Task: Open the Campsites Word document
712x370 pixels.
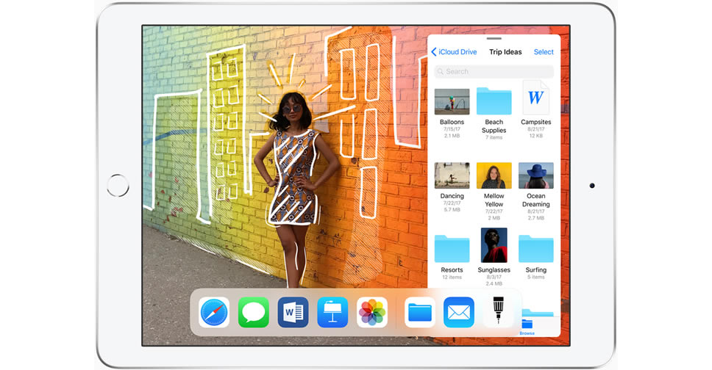Action: click(535, 98)
